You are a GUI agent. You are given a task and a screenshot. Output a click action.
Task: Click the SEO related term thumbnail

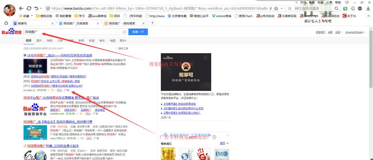click(x=221, y=154)
